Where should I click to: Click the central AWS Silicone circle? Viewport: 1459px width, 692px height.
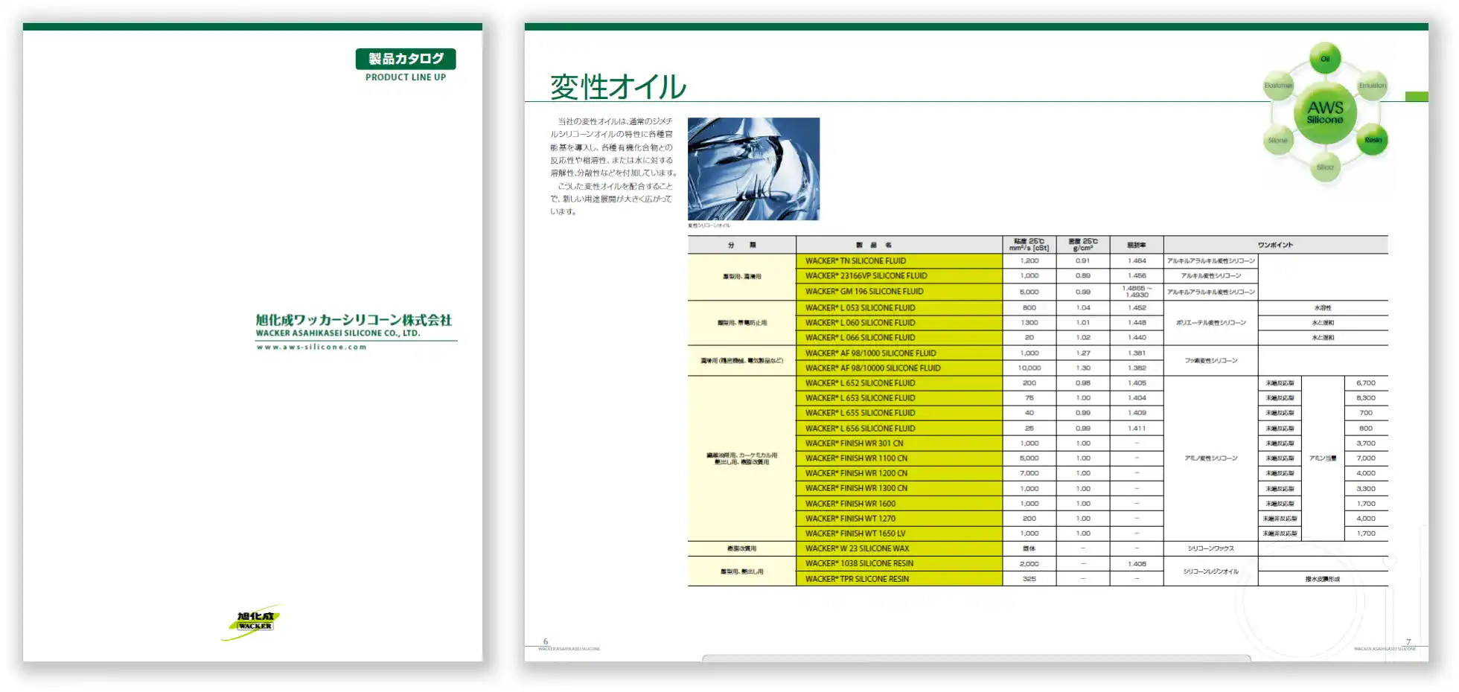[x=1325, y=113]
